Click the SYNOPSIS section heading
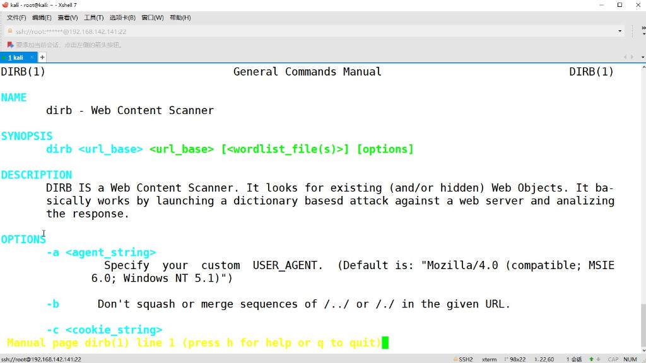This screenshot has width=646, height=363. tap(26, 136)
